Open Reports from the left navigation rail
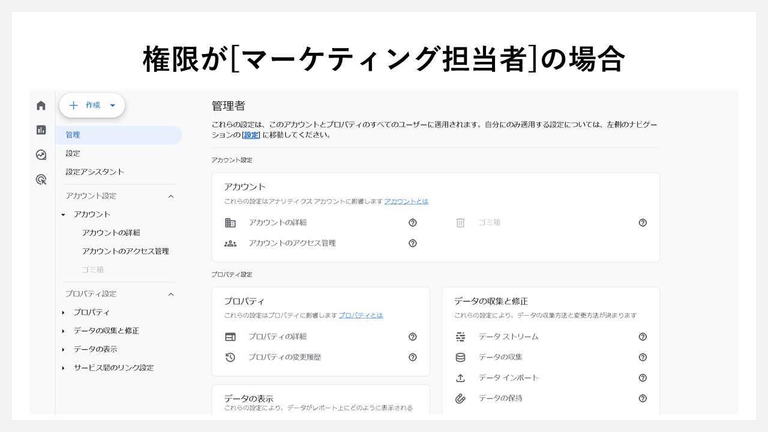The image size is (768, 432). pyautogui.click(x=40, y=130)
